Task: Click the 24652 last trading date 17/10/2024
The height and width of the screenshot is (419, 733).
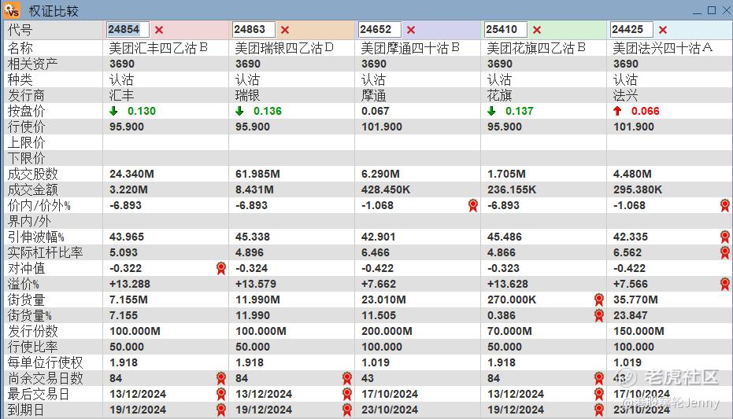Action: pos(390,394)
